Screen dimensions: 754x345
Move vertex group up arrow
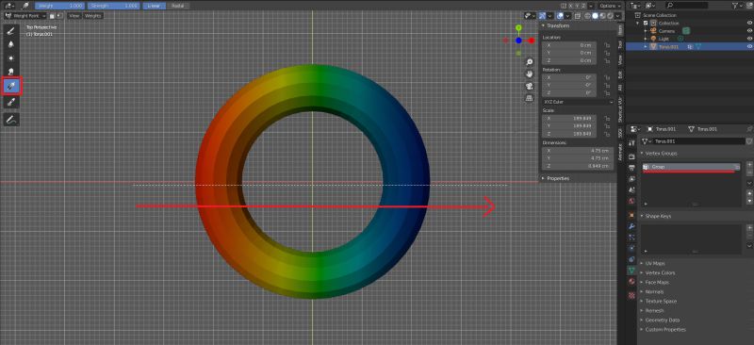(749, 193)
